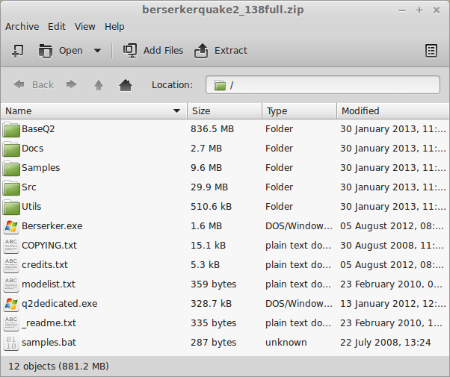Sort by the Type column header

(x=299, y=111)
